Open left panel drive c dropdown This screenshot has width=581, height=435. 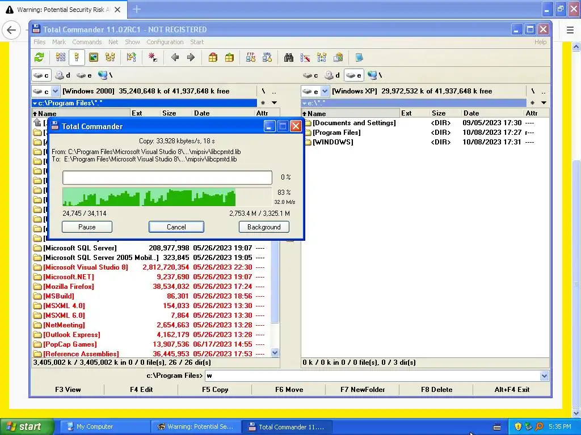[x=55, y=91]
